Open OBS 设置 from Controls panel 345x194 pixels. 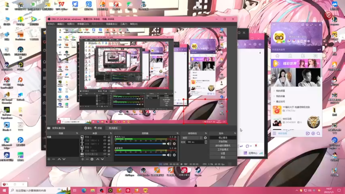(223, 153)
